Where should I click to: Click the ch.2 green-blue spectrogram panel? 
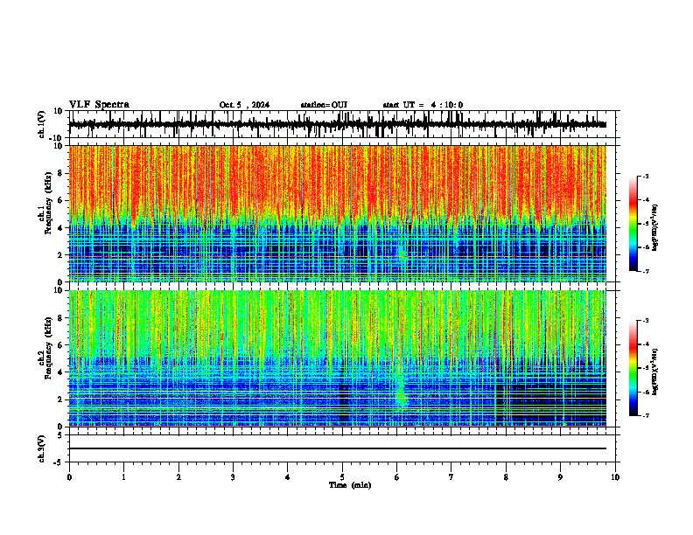pyautogui.click(x=338, y=358)
